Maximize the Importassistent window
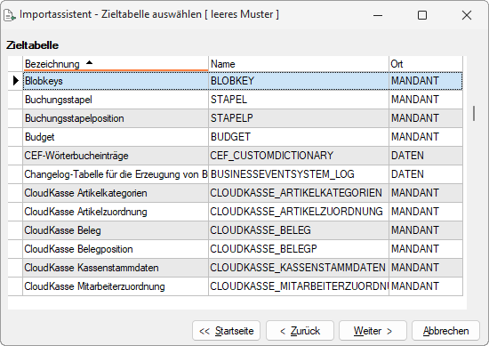Screen dimensions: 489x346 click(x=422, y=15)
